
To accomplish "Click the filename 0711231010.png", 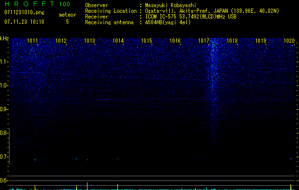I will (x=24, y=12).
